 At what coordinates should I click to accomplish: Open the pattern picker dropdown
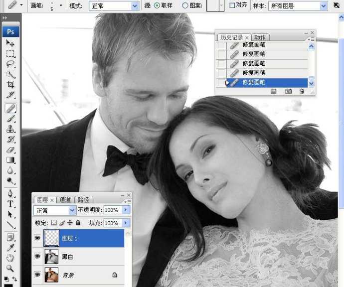pyautogui.click(x=221, y=5)
